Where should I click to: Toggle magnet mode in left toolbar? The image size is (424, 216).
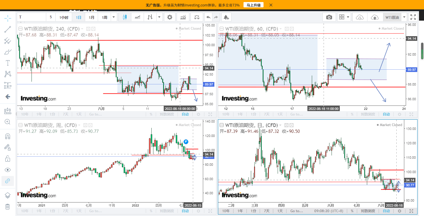8,136
